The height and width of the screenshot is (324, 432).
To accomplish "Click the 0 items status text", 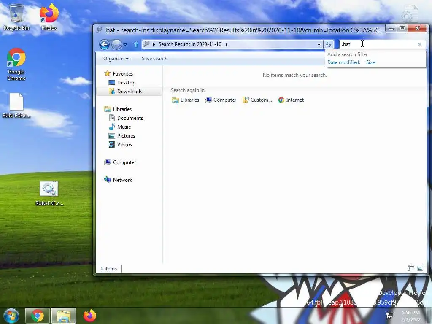I will [x=108, y=269].
